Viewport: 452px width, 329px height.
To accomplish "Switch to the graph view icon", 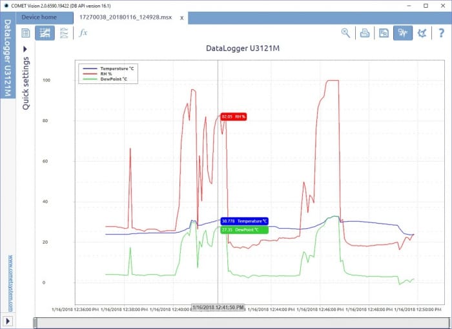I will tap(45, 33).
